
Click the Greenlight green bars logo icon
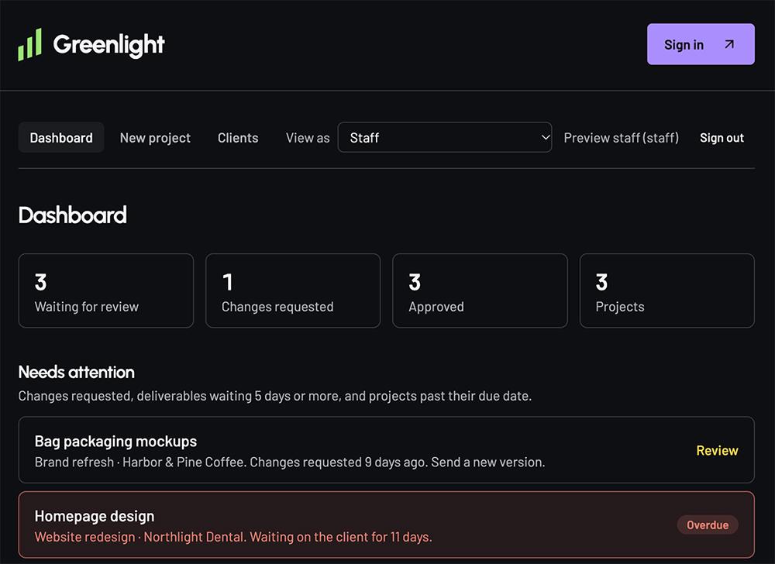click(x=29, y=44)
